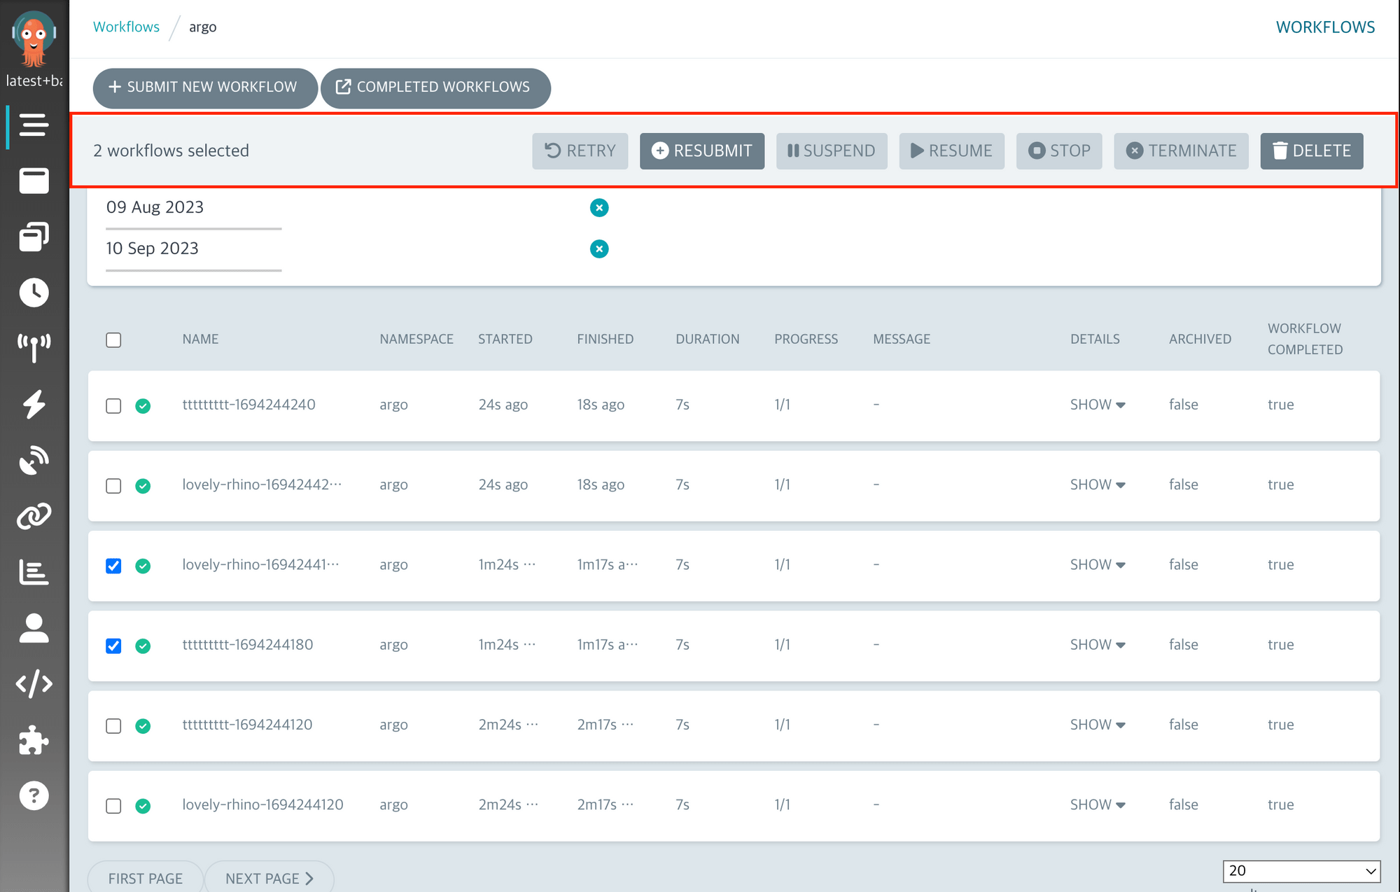Click the Workflows breadcrumb link
1400x892 pixels.
pyautogui.click(x=126, y=27)
